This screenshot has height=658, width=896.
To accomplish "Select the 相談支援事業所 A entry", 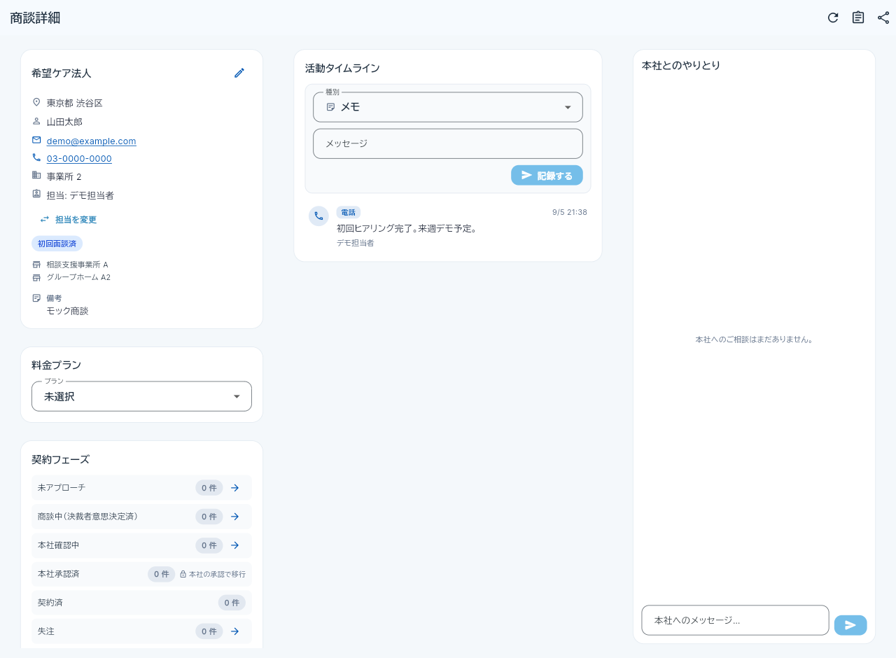I will [x=78, y=265].
